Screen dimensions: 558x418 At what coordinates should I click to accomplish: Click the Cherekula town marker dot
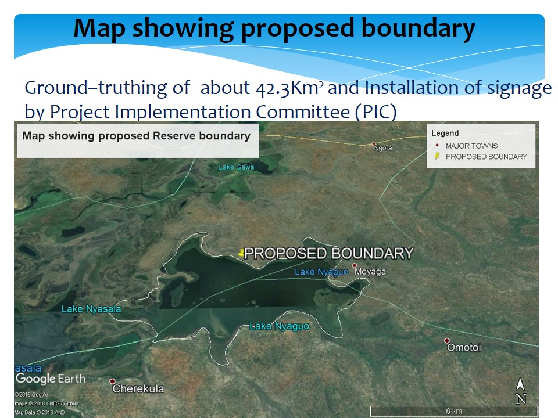click(x=112, y=381)
